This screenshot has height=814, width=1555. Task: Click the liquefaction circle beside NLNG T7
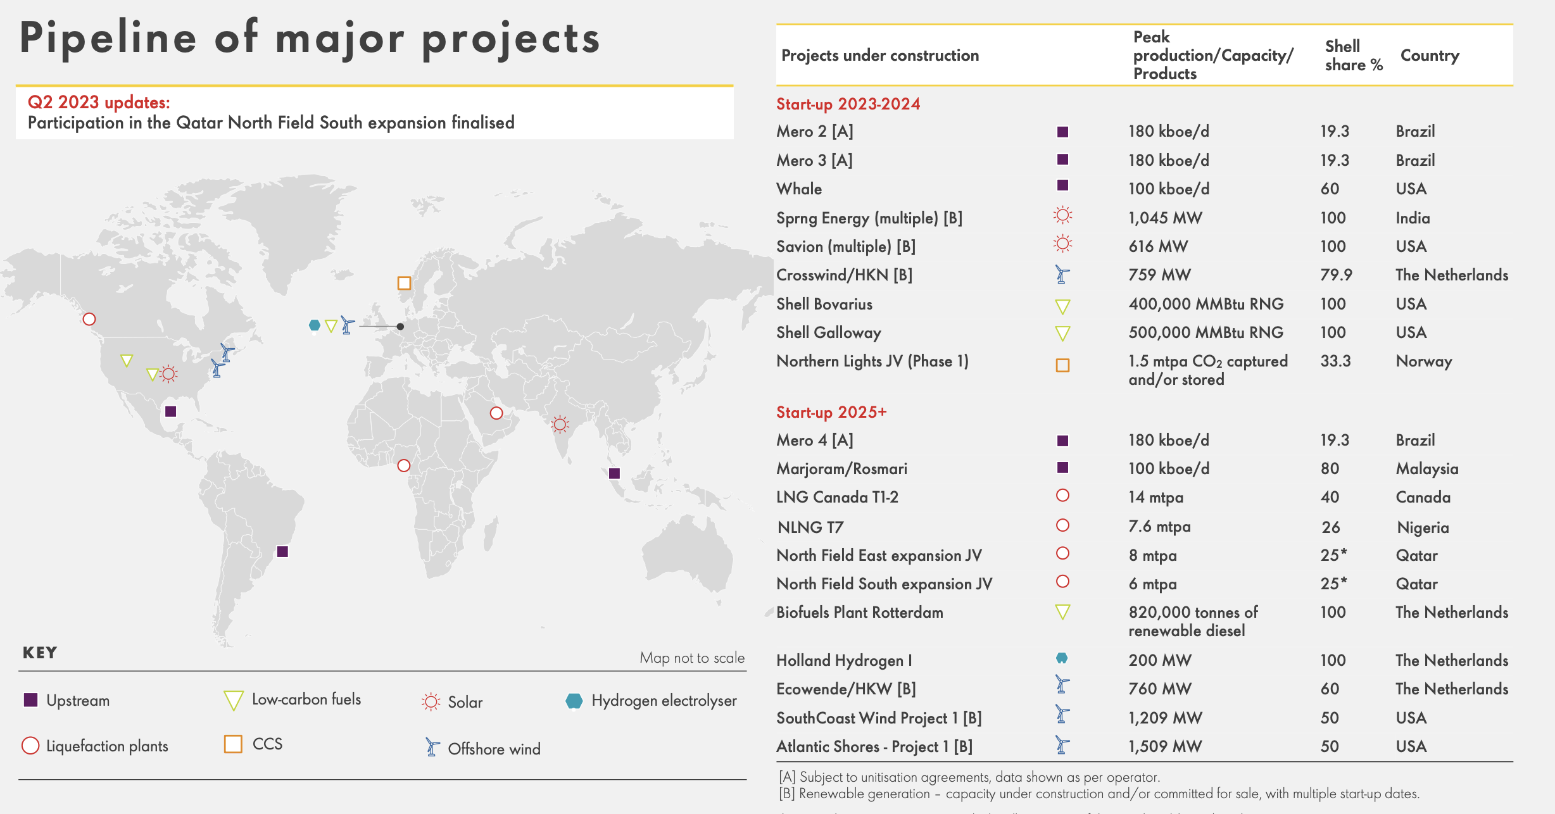click(x=1063, y=525)
